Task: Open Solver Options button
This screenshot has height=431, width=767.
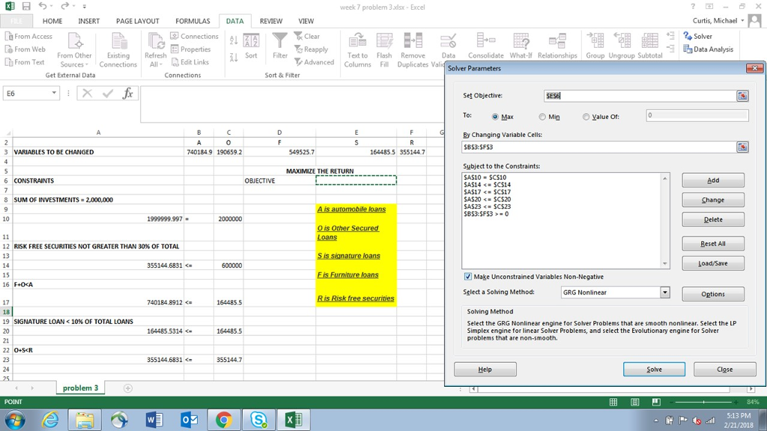Action: click(713, 293)
